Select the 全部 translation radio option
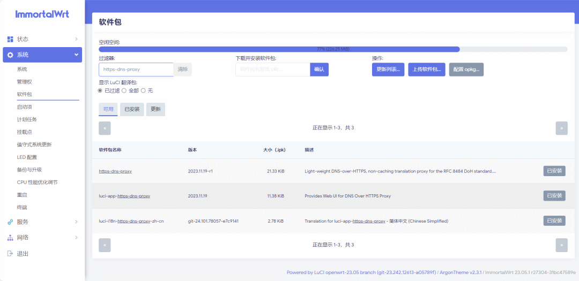 [x=124, y=90]
